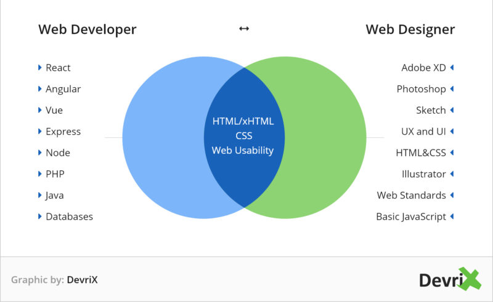The width and height of the screenshot is (493, 302).
Task: Click the arrow bullet beside Angular
Action: click(40, 89)
